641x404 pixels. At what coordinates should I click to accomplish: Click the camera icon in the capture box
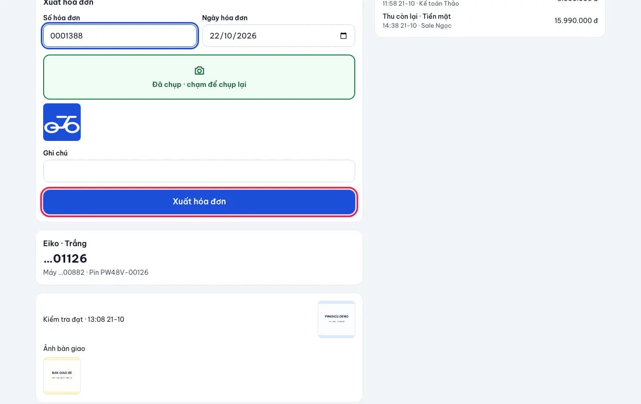(x=199, y=70)
